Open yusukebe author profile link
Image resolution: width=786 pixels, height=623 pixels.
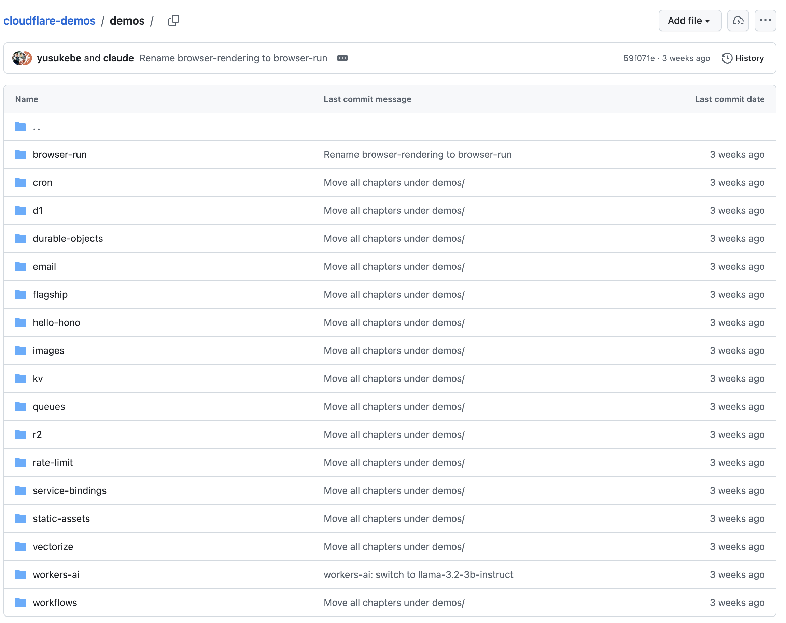[59, 58]
